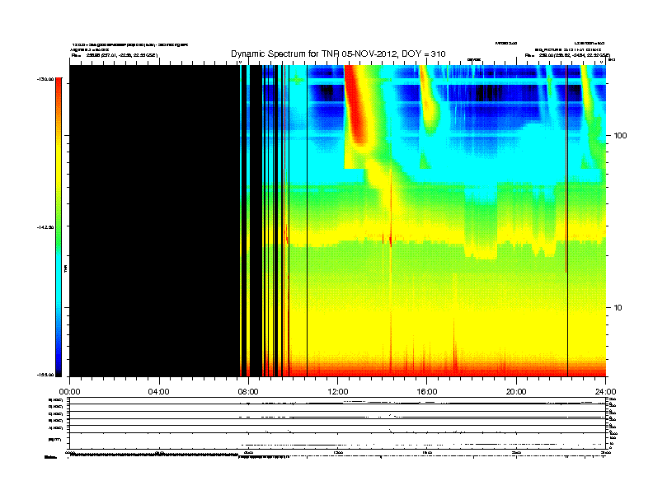653x504 pixels.
Task: Click the 20:00 time axis label
Action: (x=516, y=392)
